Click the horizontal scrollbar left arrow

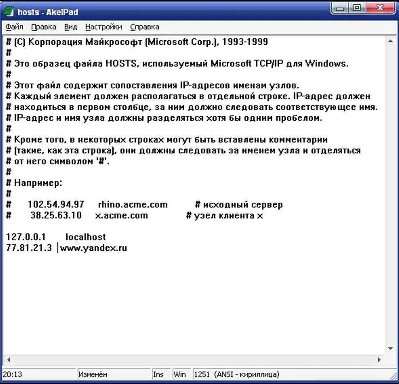tap(8, 360)
